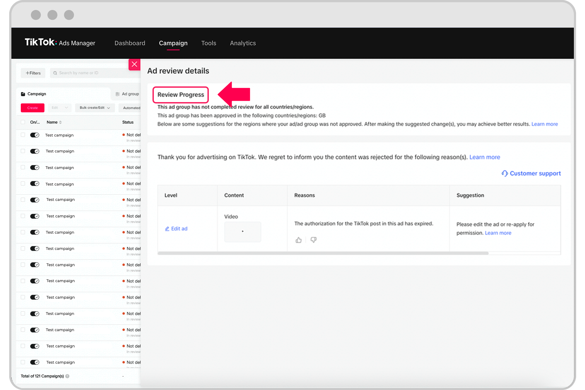Go to the Dashboard menu

tap(130, 43)
